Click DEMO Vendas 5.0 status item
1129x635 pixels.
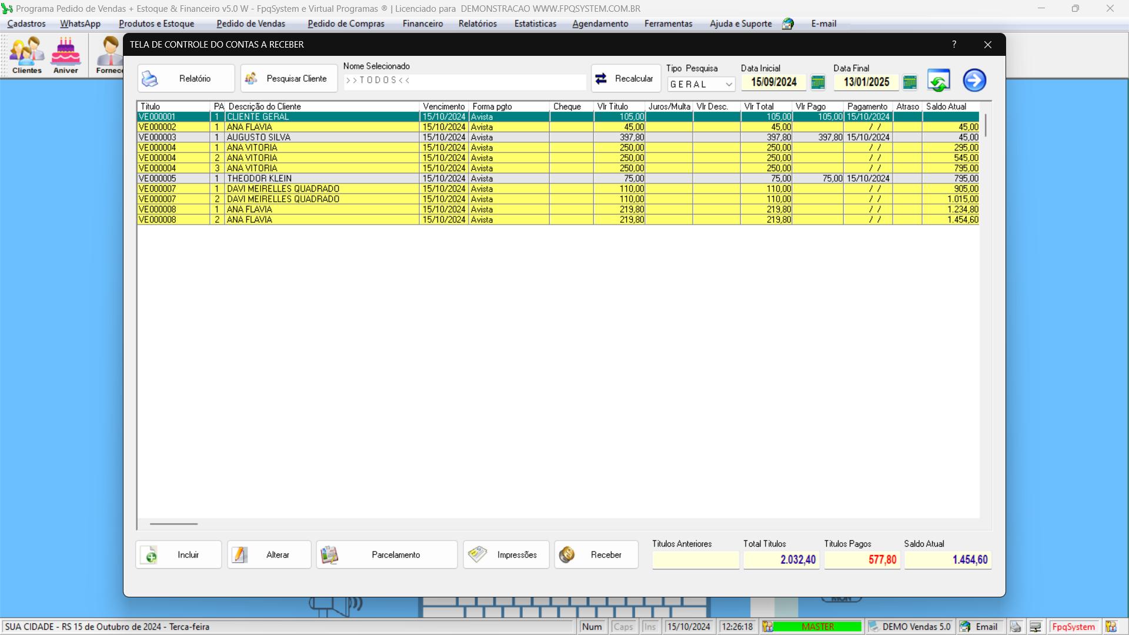tap(910, 627)
